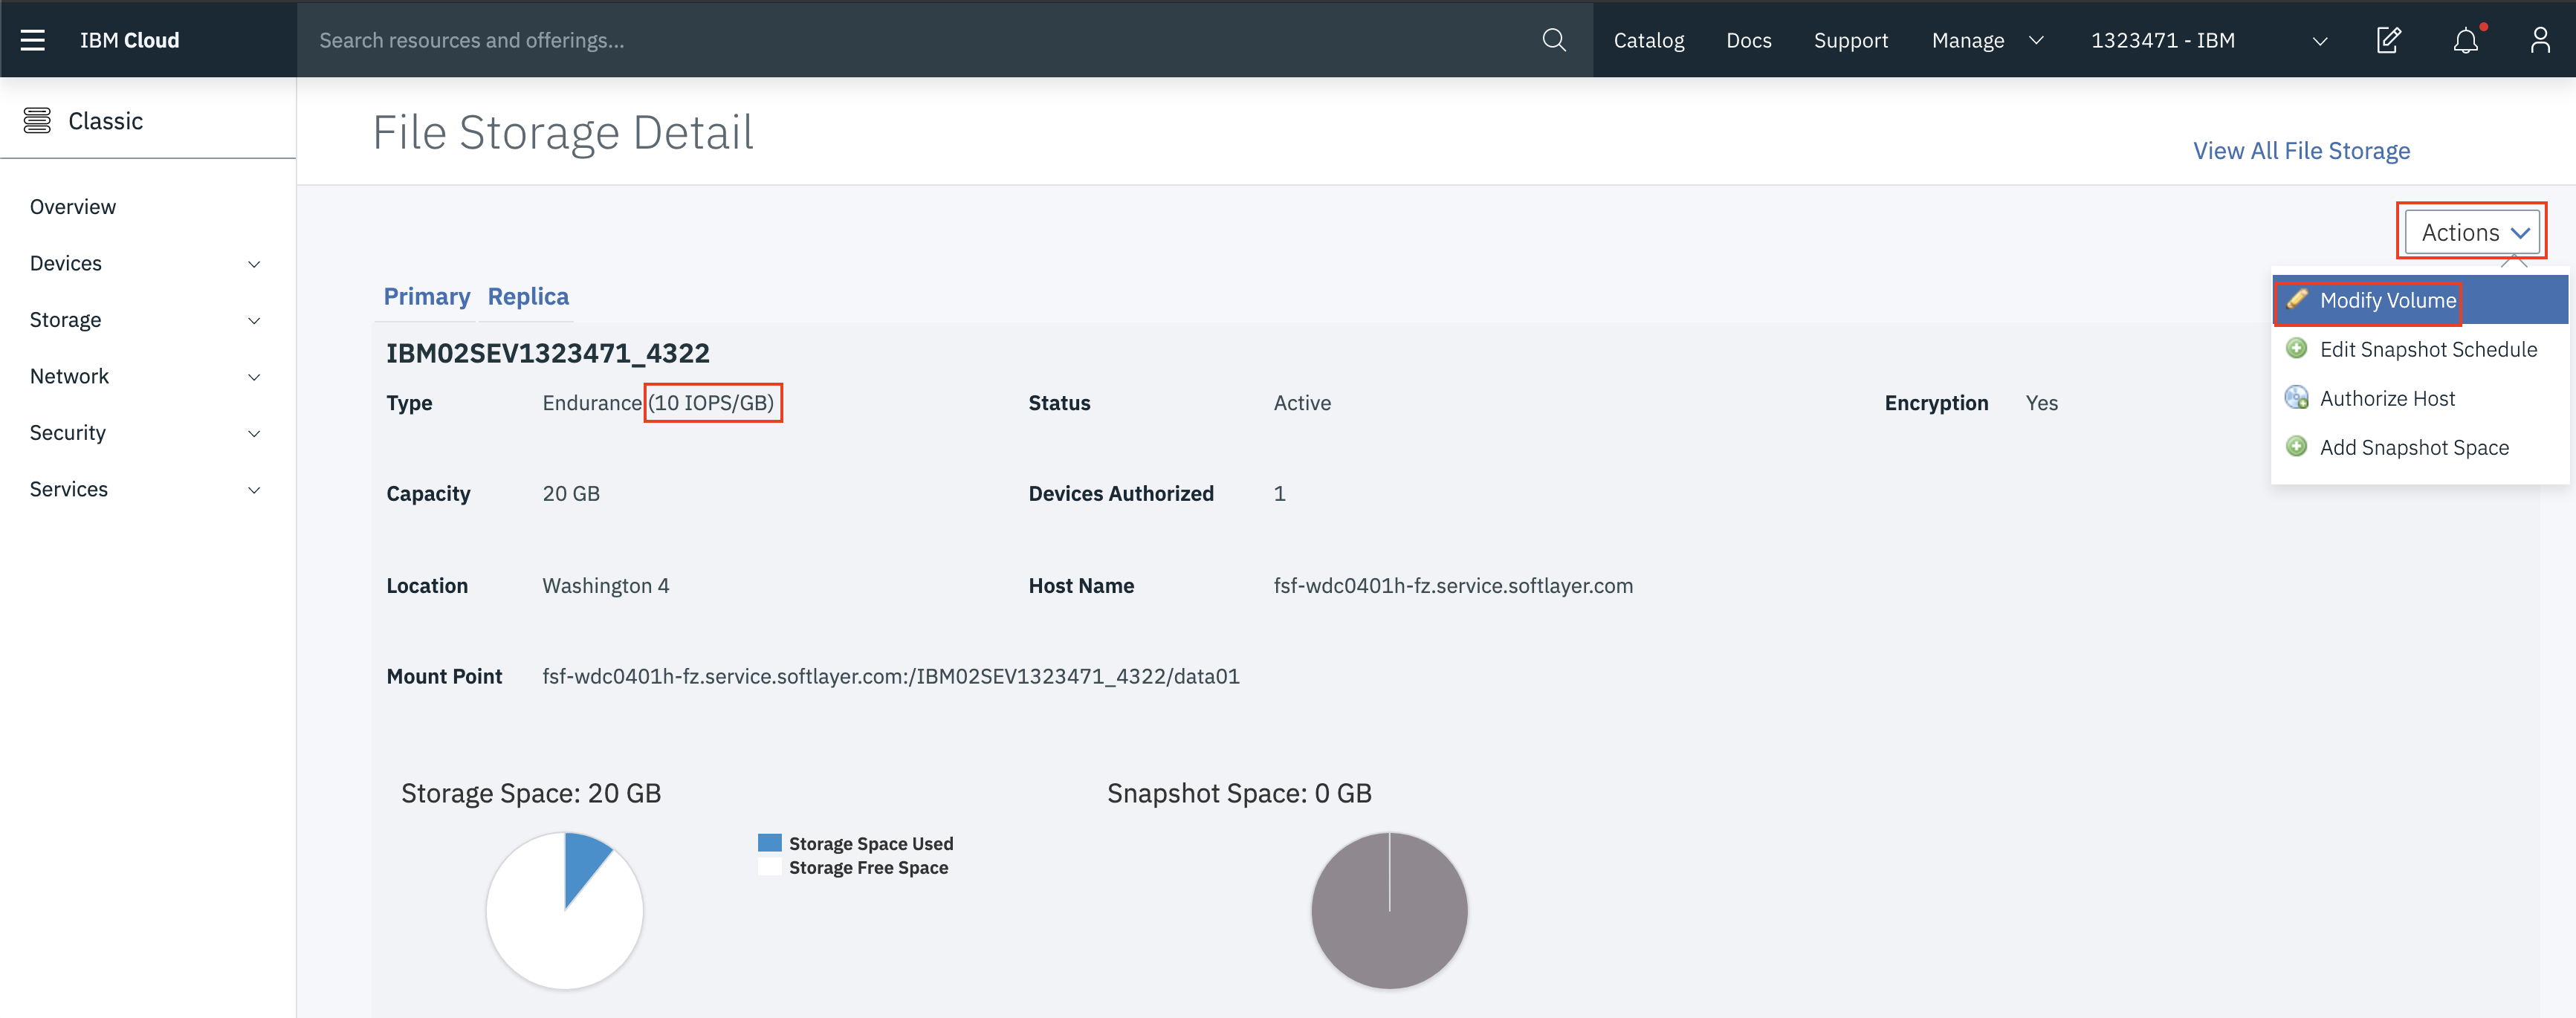Click the Classic sidebar heading
This screenshot has height=1018, width=2576.
pyautogui.click(x=105, y=121)
